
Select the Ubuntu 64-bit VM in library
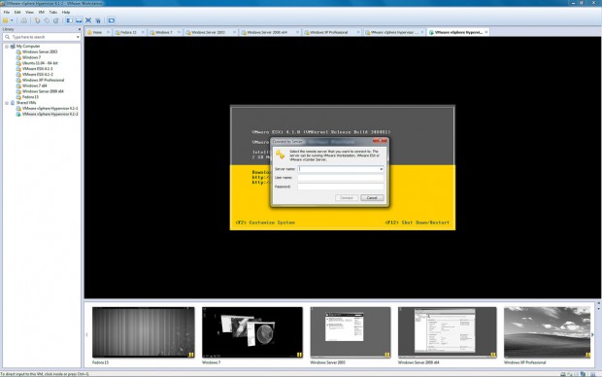coord(40,63)
